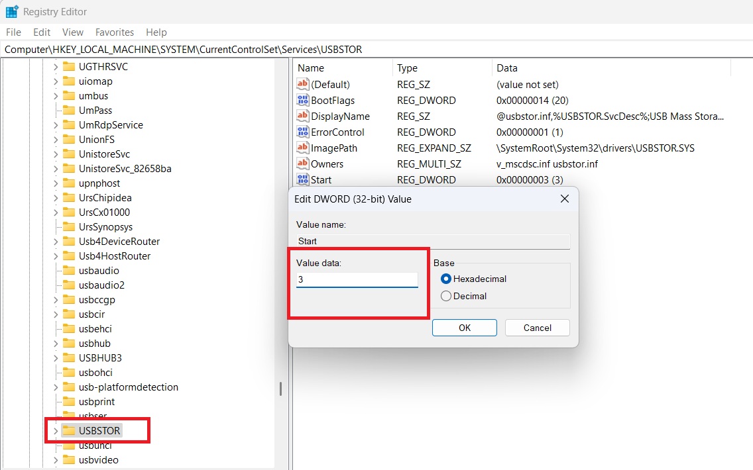Image resolution: width=753 pixels, height=470 pixels.
Task: Select the (Default) value icon
Action: coord(304,84)
